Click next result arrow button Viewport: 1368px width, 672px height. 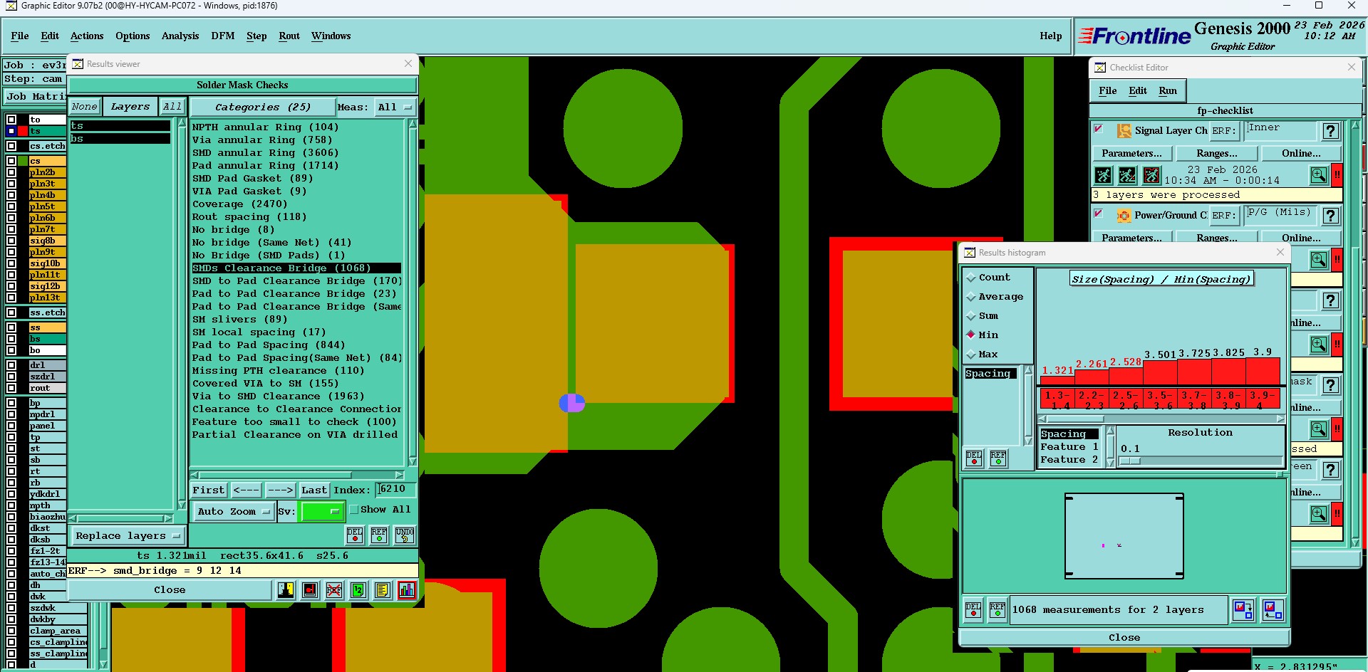click(280, 490)
